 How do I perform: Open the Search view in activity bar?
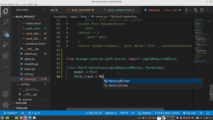click(x=5, y=22)
